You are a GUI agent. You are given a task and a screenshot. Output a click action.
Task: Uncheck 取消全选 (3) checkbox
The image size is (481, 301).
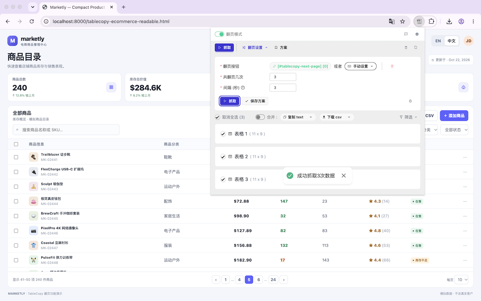[218, 117]
